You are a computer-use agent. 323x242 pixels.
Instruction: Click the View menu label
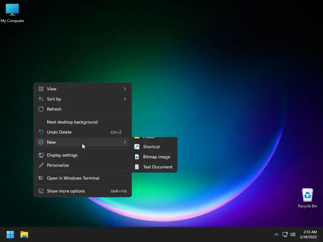point(51,89)
